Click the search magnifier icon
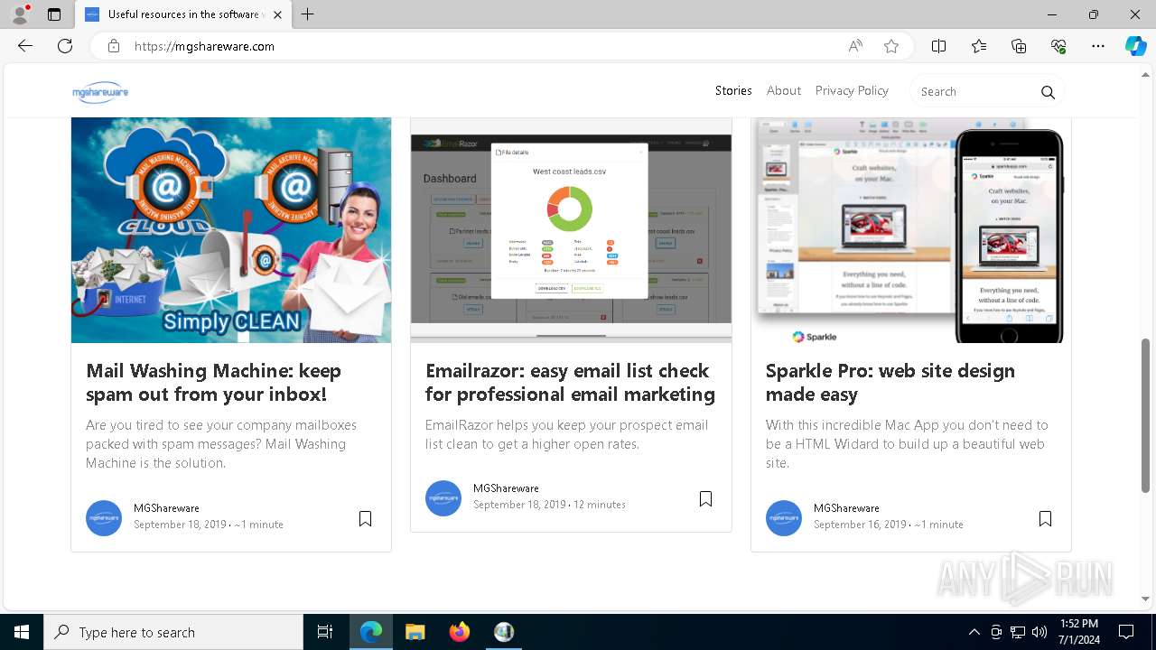 pyautogui.click(x=1048, y=92)
